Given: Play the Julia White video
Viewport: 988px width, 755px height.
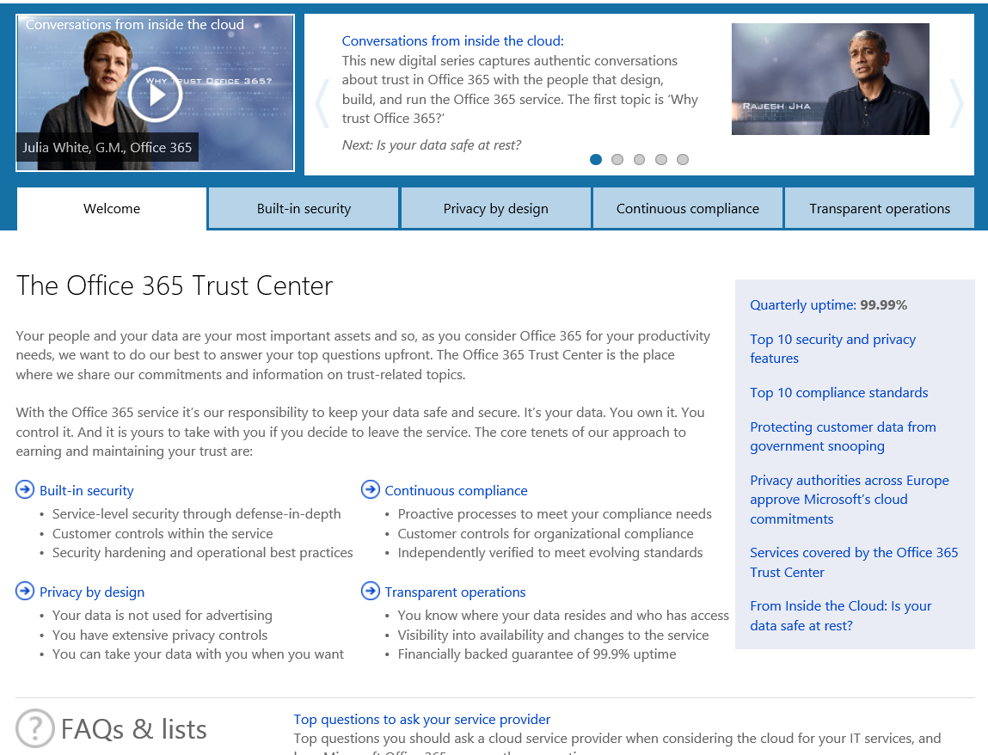Looking at the screenshot, I should pyautogui.click(x=155, y=95).
